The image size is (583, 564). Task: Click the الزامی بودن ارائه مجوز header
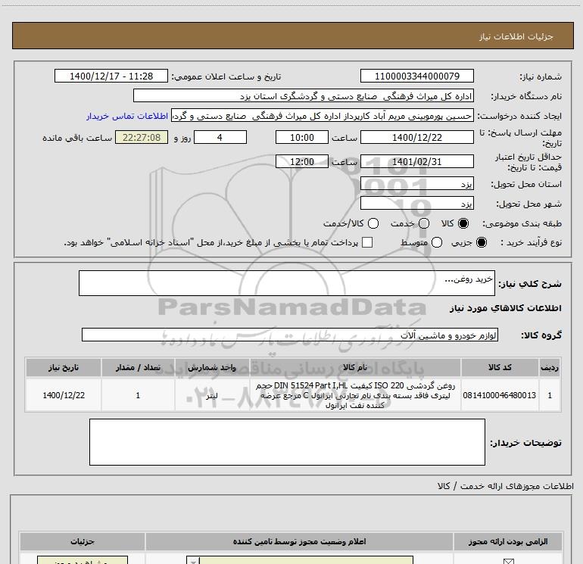[508, 541]
